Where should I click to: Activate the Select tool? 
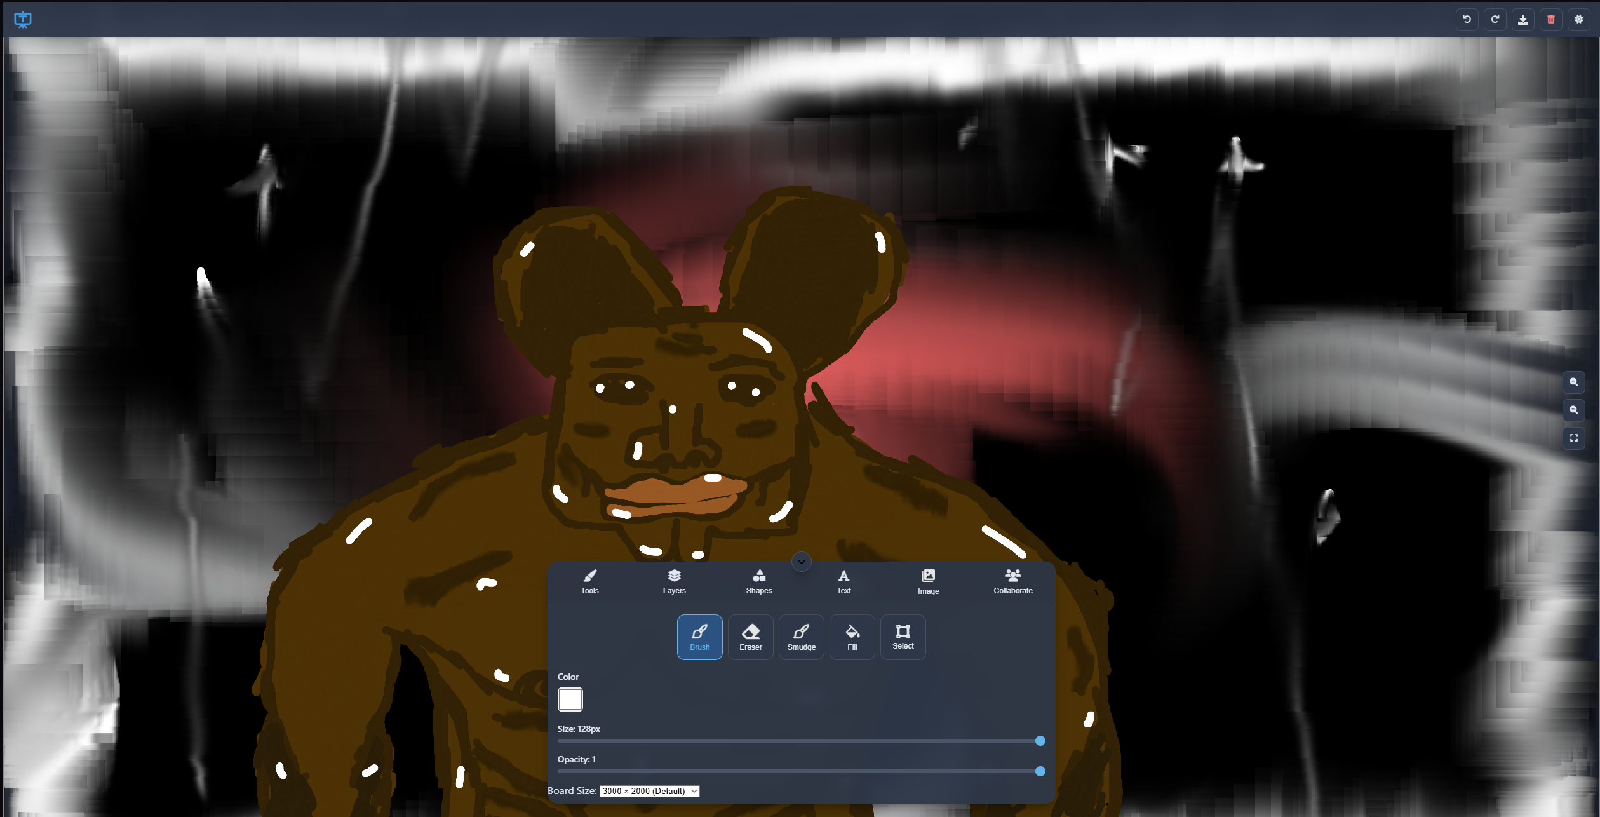903,637
